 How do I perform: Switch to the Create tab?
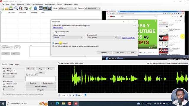[11, 64]
